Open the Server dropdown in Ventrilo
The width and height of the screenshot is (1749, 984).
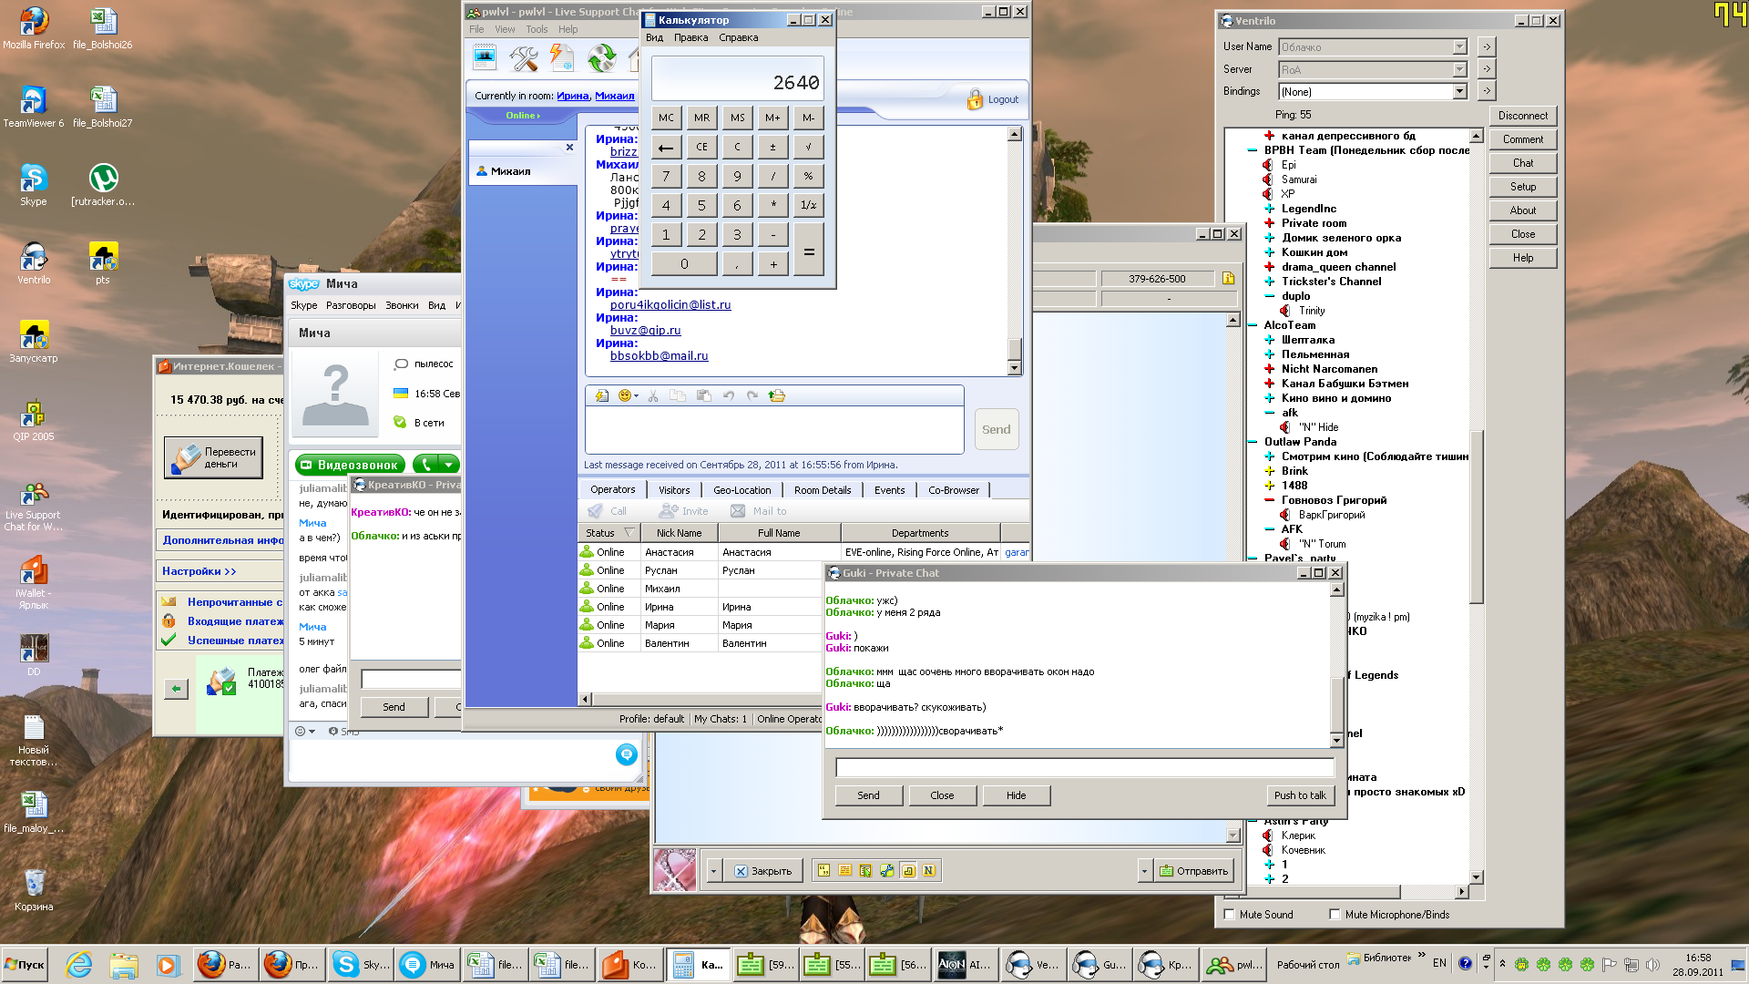pos(1460,69)
